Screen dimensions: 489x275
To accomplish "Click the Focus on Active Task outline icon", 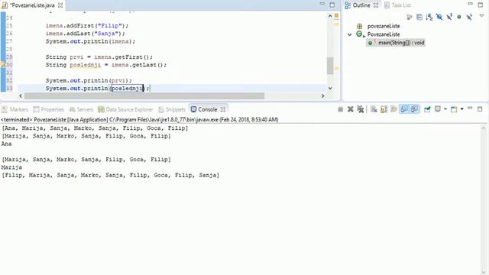I will (410, 17).
